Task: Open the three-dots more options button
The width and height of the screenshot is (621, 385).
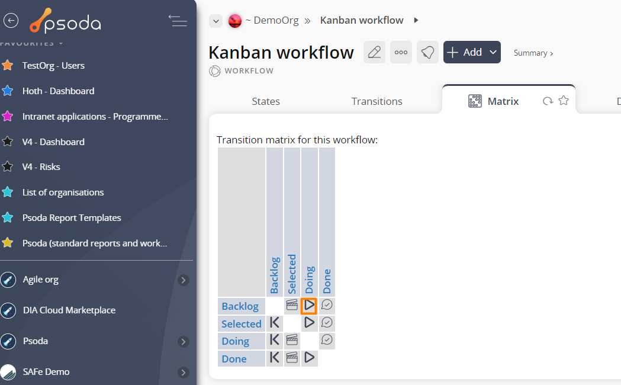Action: (401, 52)
